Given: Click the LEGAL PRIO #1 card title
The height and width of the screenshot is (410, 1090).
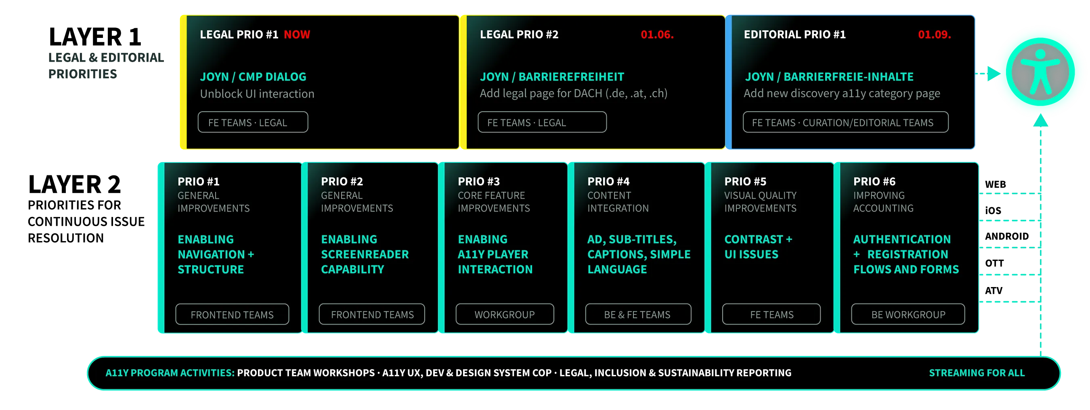Looking at the screenshot, I should [x=239, y=35].
